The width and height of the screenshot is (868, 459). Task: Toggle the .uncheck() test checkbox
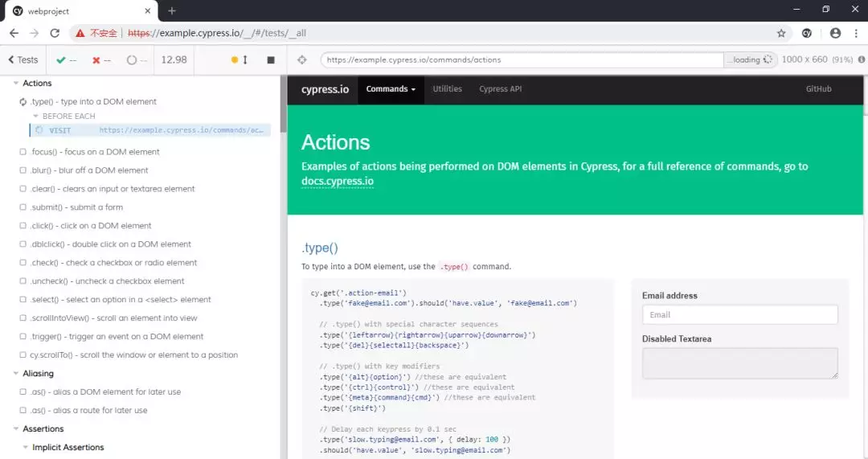[23, 281]
